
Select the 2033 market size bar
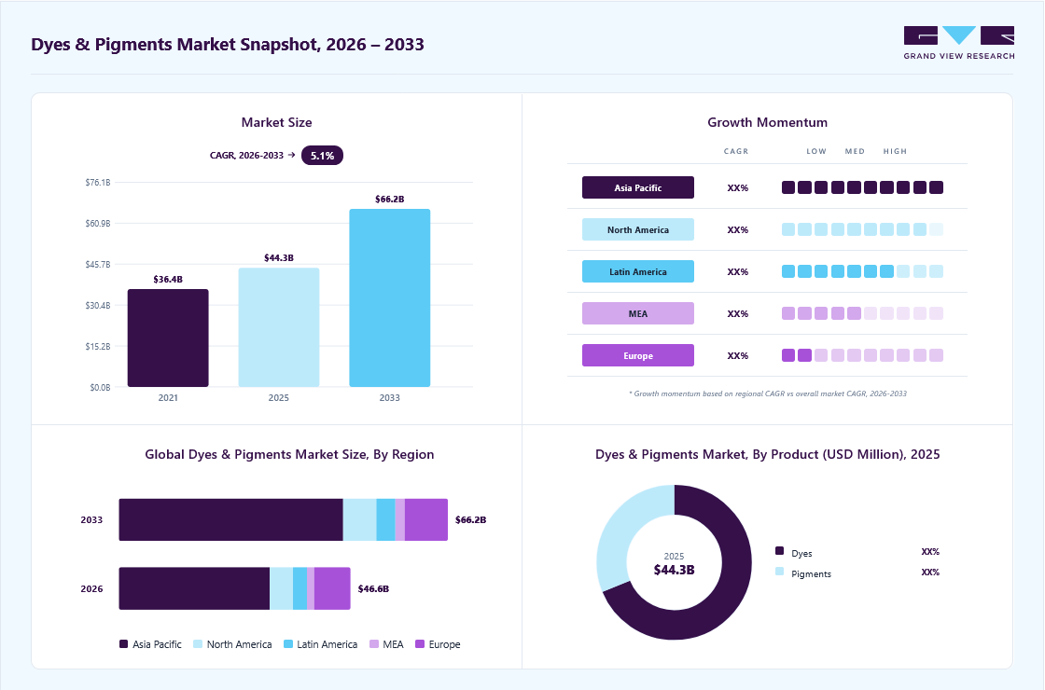pyautogui.click(x=390, y=297)
